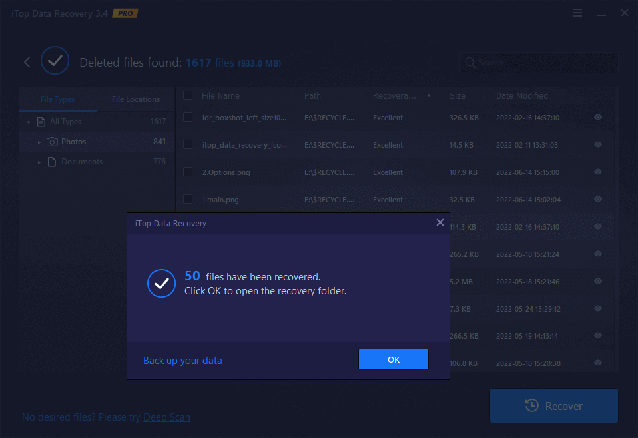
Task: Click the blue checkmark icon in the dialog
Action: point(160,283)
